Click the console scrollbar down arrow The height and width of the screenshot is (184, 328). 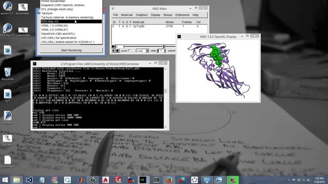coord(166,127)
